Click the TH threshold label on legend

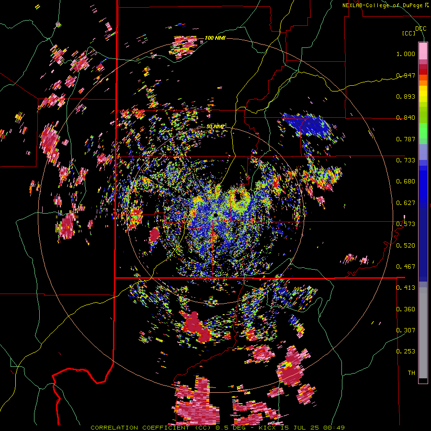[x=411, y=373]
